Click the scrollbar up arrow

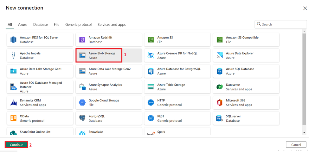pyautogui.click(x=305, y=32)
